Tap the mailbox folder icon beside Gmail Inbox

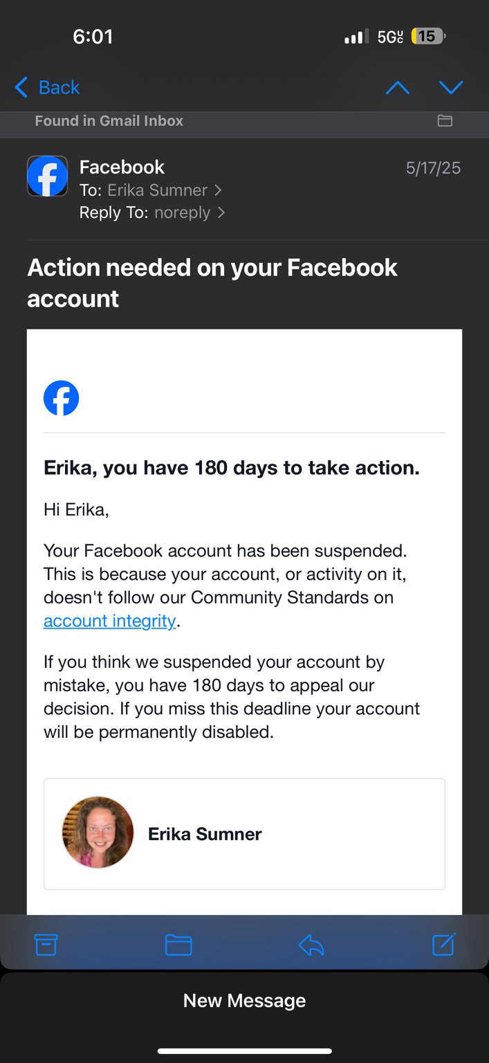[x=445, y=121]
